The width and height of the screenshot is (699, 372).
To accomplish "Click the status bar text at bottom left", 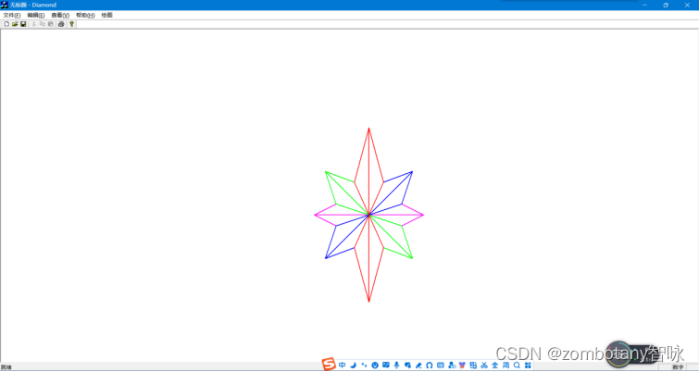I will [6, 367].
